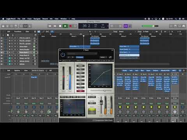Open the plug-in preset name field
Image resolution: width=187 pixels, height=140 pixels.
click(x=82, y=54)
